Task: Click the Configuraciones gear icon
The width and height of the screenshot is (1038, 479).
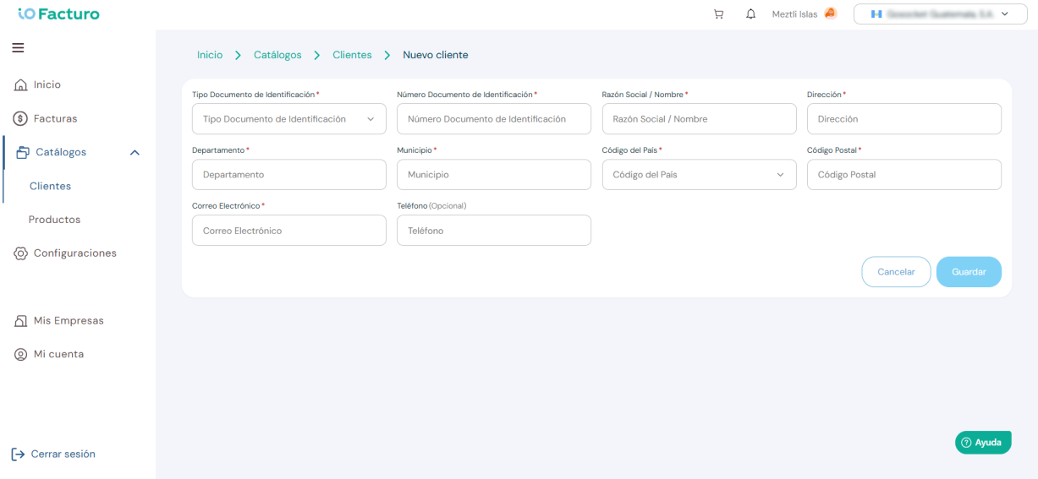Action: point(21,253)
